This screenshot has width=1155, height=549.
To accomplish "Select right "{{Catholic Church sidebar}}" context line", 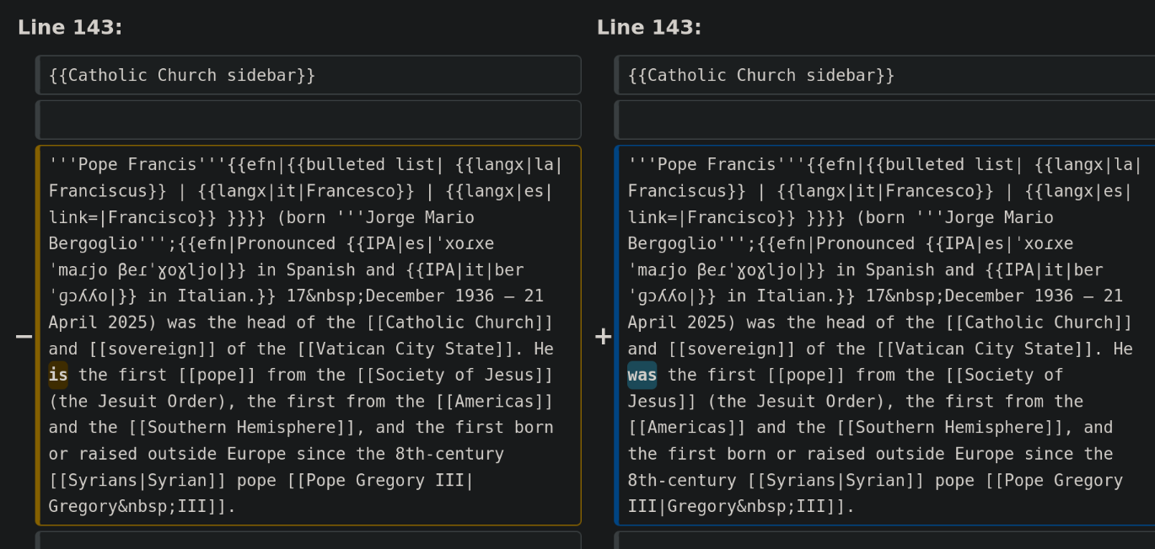I will coord(761,76).
